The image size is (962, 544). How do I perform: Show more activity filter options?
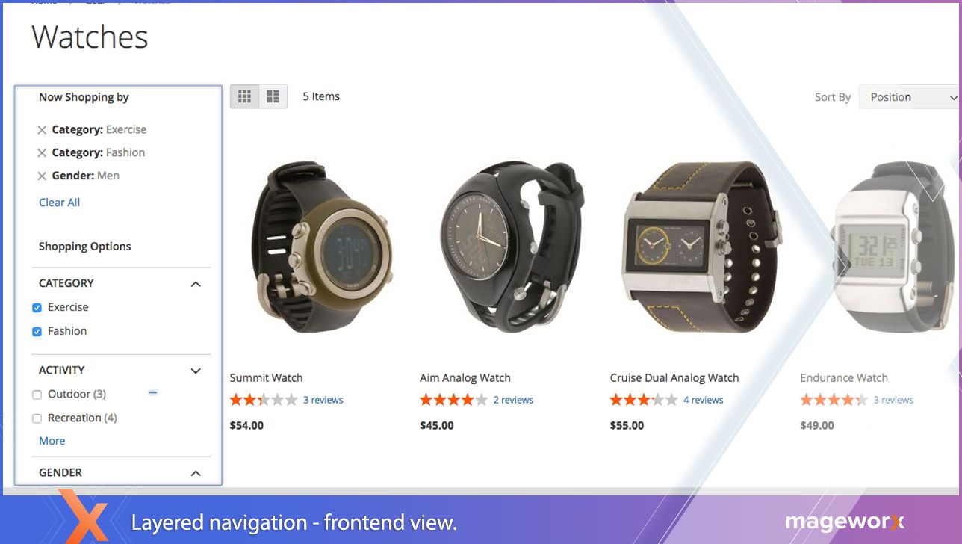point(52,441)
